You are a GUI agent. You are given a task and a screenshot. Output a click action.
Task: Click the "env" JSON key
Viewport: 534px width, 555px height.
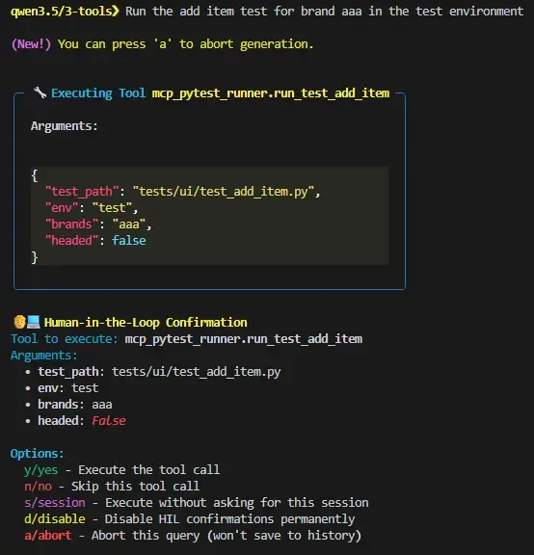pyautogui.click(x=62, y=208)
